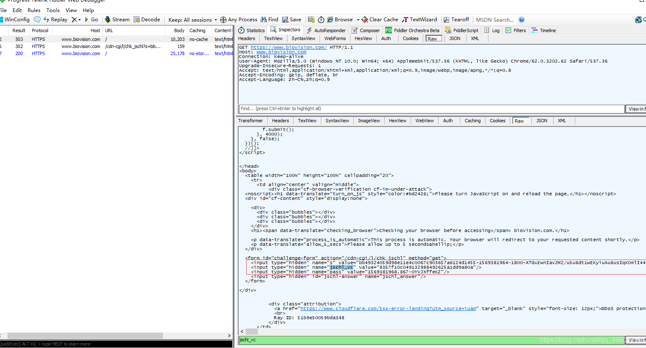Select response ImageView tab
Viewport: 646px width, 348px height.
coord(369,121)
